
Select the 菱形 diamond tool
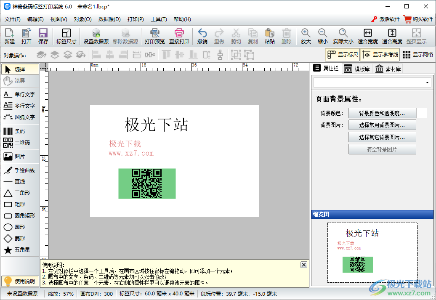20,239
